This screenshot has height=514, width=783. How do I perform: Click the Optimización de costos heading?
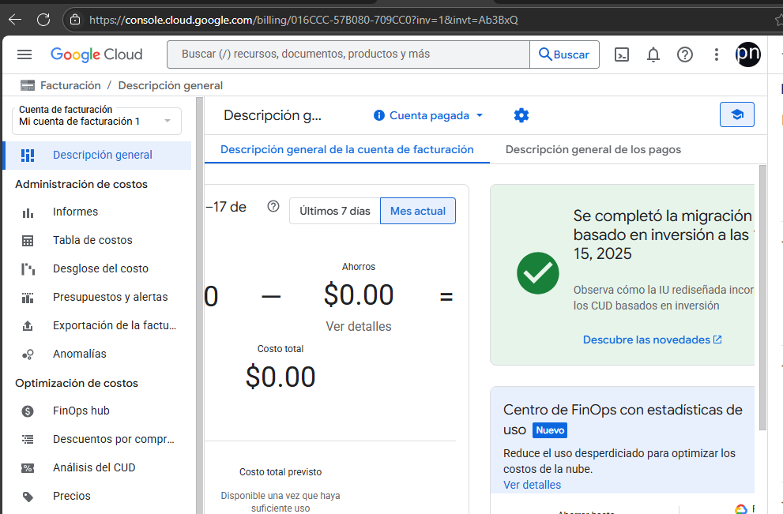tap(77, 383)
